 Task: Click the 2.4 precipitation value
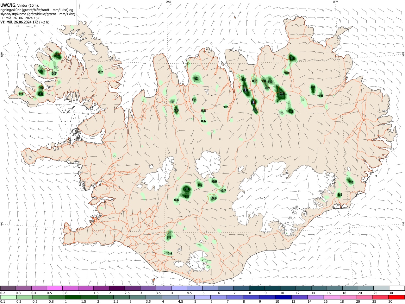tap(187, 189)
